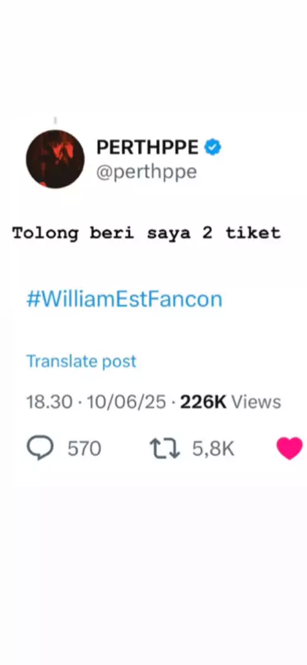Click the Translate post link
The width and height of the screenshot is (307, 665).
coord(81,361)
